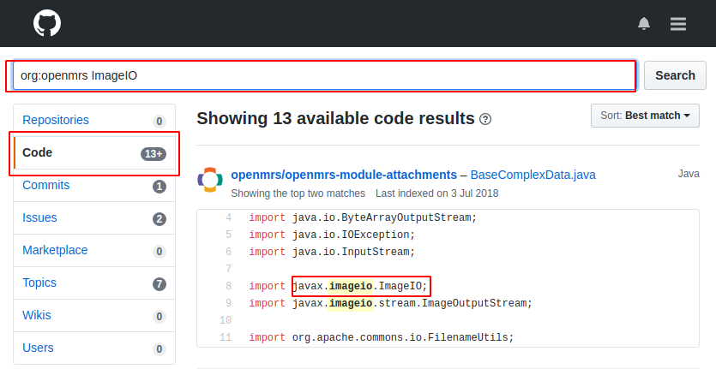The height and width of the screenshot is (369, 716).
Task: Click line number 11 in code snippet
Action: [x=226, y=337]
